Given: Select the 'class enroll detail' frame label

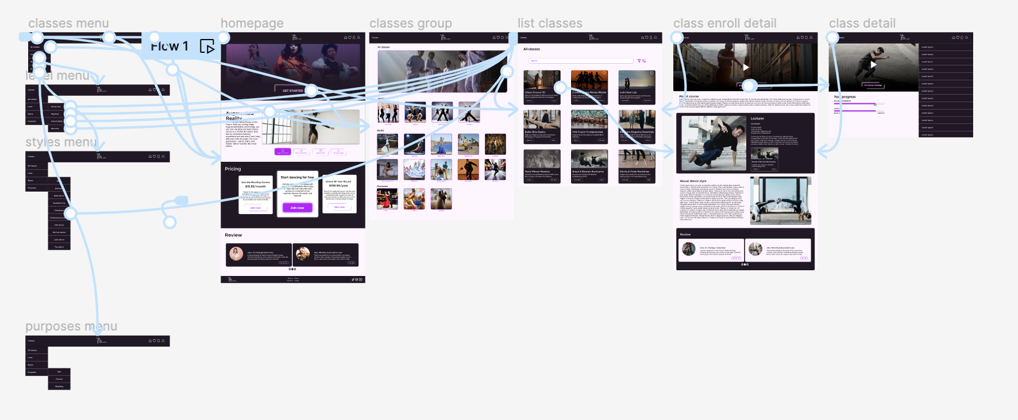Looking at the screenshot, I should click(x=725, y=24).
